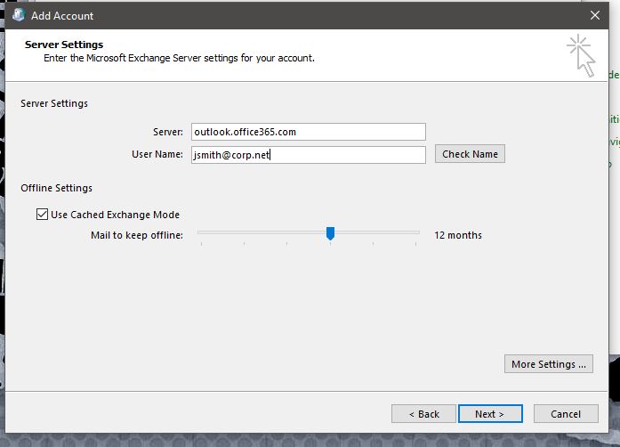620x447 pixels.
Task: Click the Check Name button
Action: (470, 154)
